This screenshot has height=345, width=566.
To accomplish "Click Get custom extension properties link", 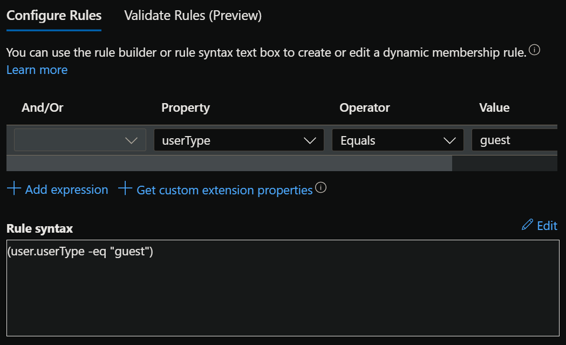I will 224,190.
